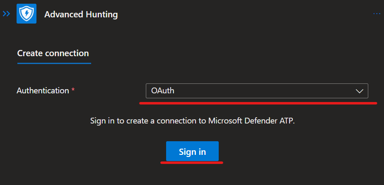Click the Advanced Hunting title
Screen dimensions: 384x185
(x=81, y=14)
